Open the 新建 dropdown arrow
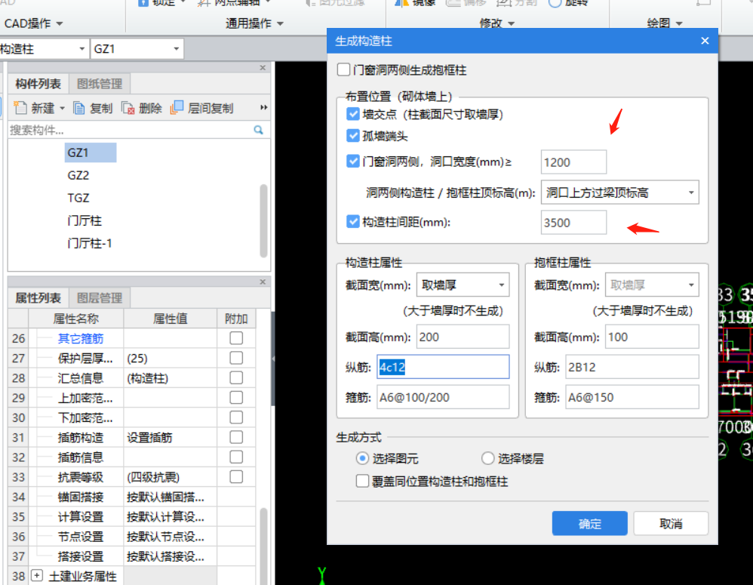This screenshot has height=585, width=753. [62, 109]
